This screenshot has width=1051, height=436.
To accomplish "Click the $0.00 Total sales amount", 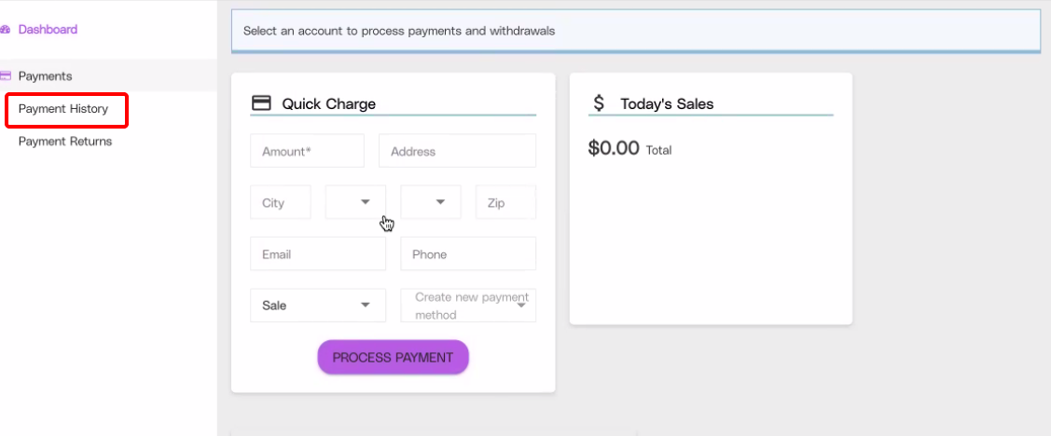I will point(615,148).
